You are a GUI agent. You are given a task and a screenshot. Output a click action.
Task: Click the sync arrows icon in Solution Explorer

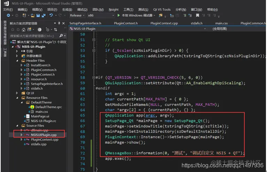click(x=55, y=30)
